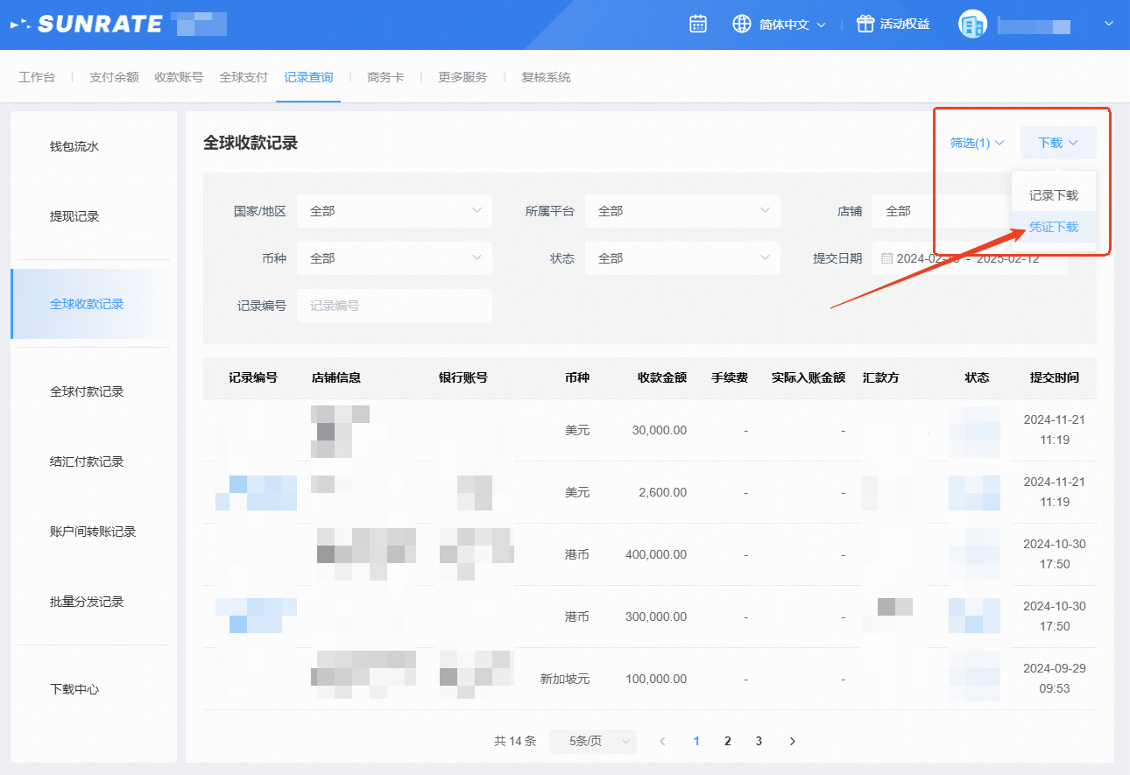
Task: Go to page 2 of results
Action: click(727, 741)
